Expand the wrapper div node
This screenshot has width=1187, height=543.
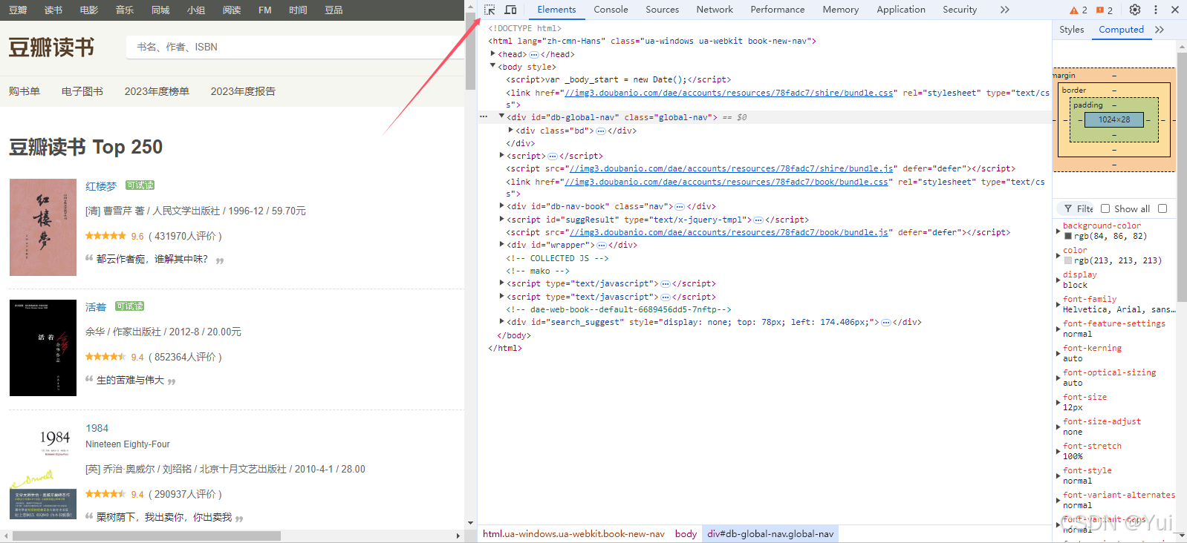pos(501,244)
